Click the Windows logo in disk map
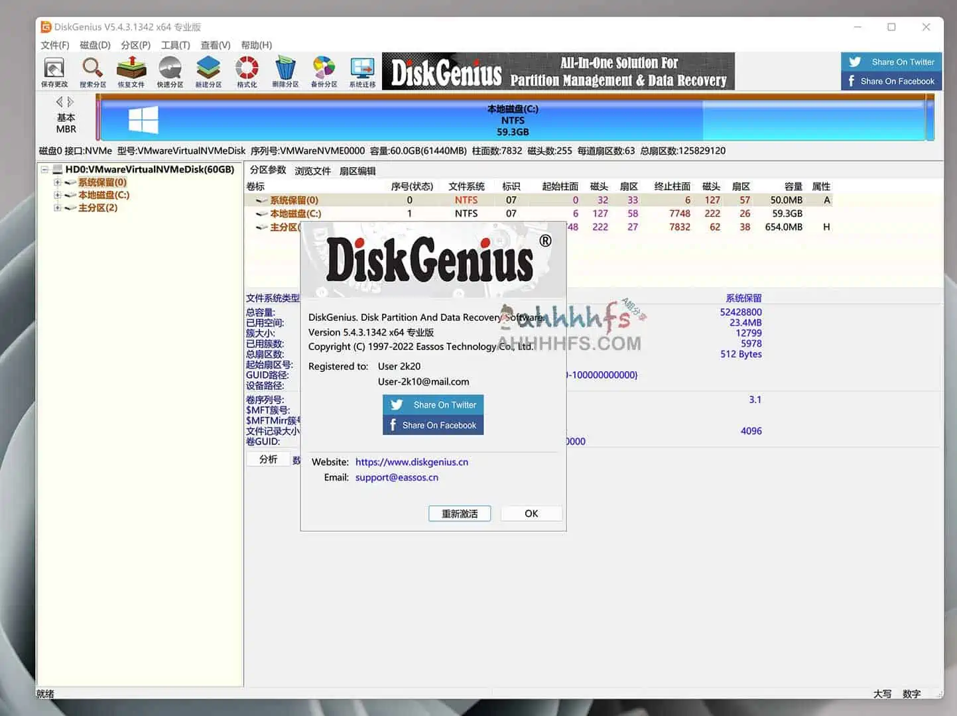Image resolution: width=957 pixels, height=716 pixels. click(x=143, y=120)
